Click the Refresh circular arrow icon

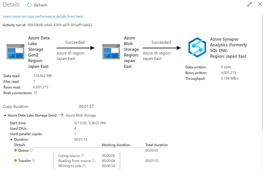tap(29, 5)
